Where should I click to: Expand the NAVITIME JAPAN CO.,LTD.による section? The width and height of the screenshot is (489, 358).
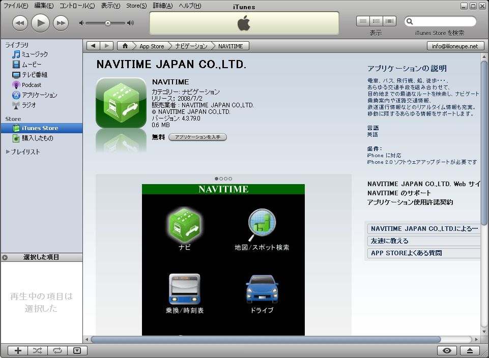click(x=424, y=229)
